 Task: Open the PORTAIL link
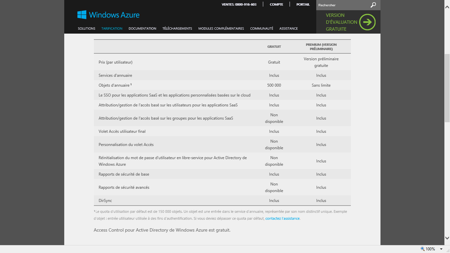tap(303, 5)
